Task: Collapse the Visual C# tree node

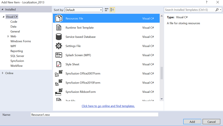Action: pyautogui.click(x=3, y=17)
